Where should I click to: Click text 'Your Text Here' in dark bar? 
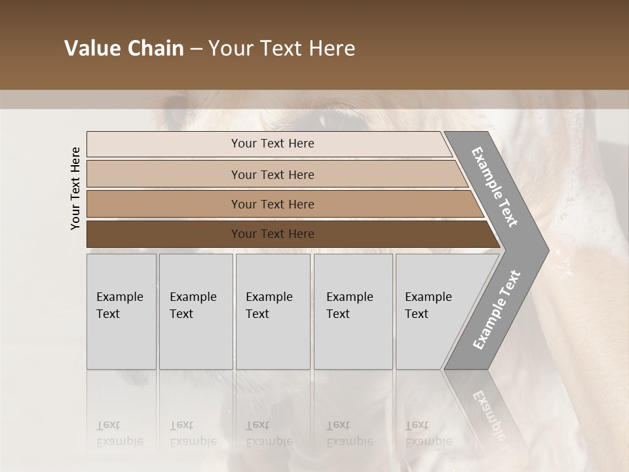point(273,234)
